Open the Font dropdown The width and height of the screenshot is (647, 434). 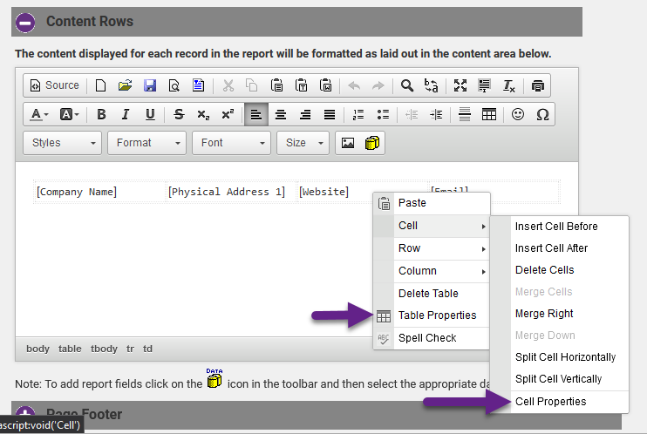232,143
